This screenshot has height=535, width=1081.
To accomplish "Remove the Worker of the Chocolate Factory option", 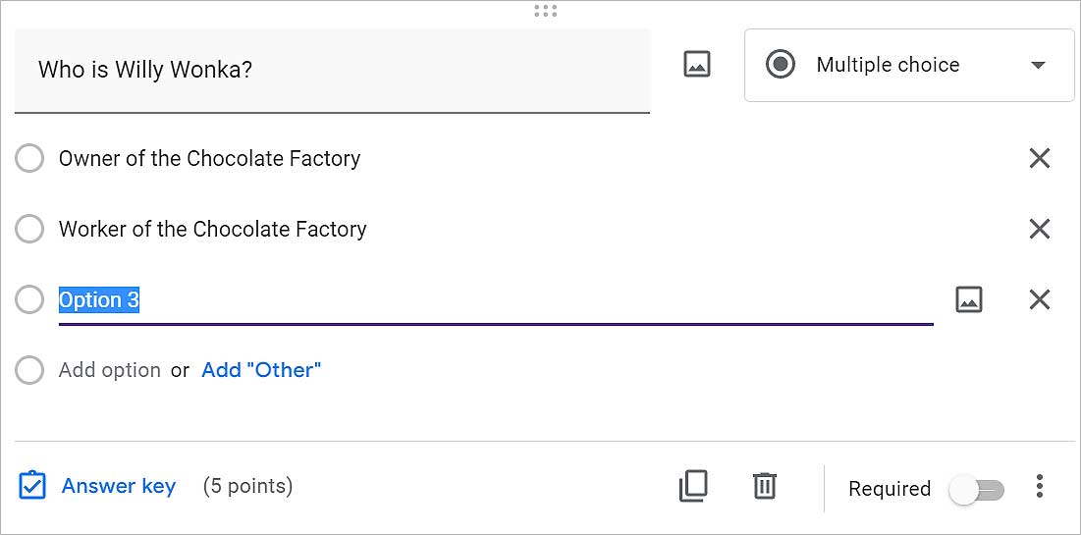I will click(x=1039, y=229).
